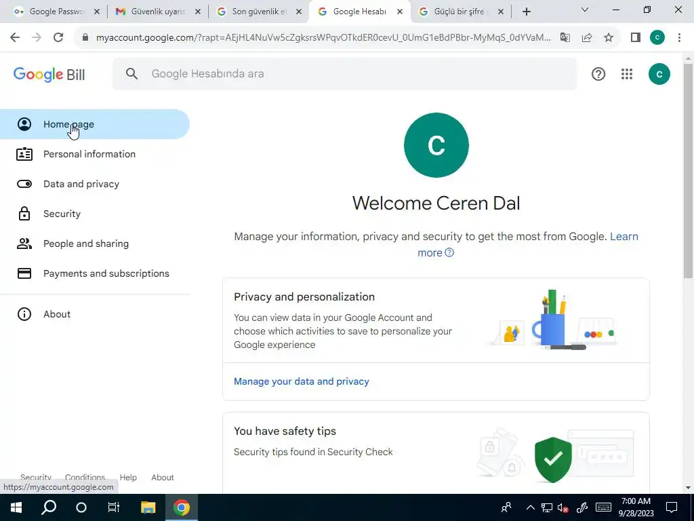This screenshot has width=694, height=521.
Task: Click the footer Help link
Action: 128,477
